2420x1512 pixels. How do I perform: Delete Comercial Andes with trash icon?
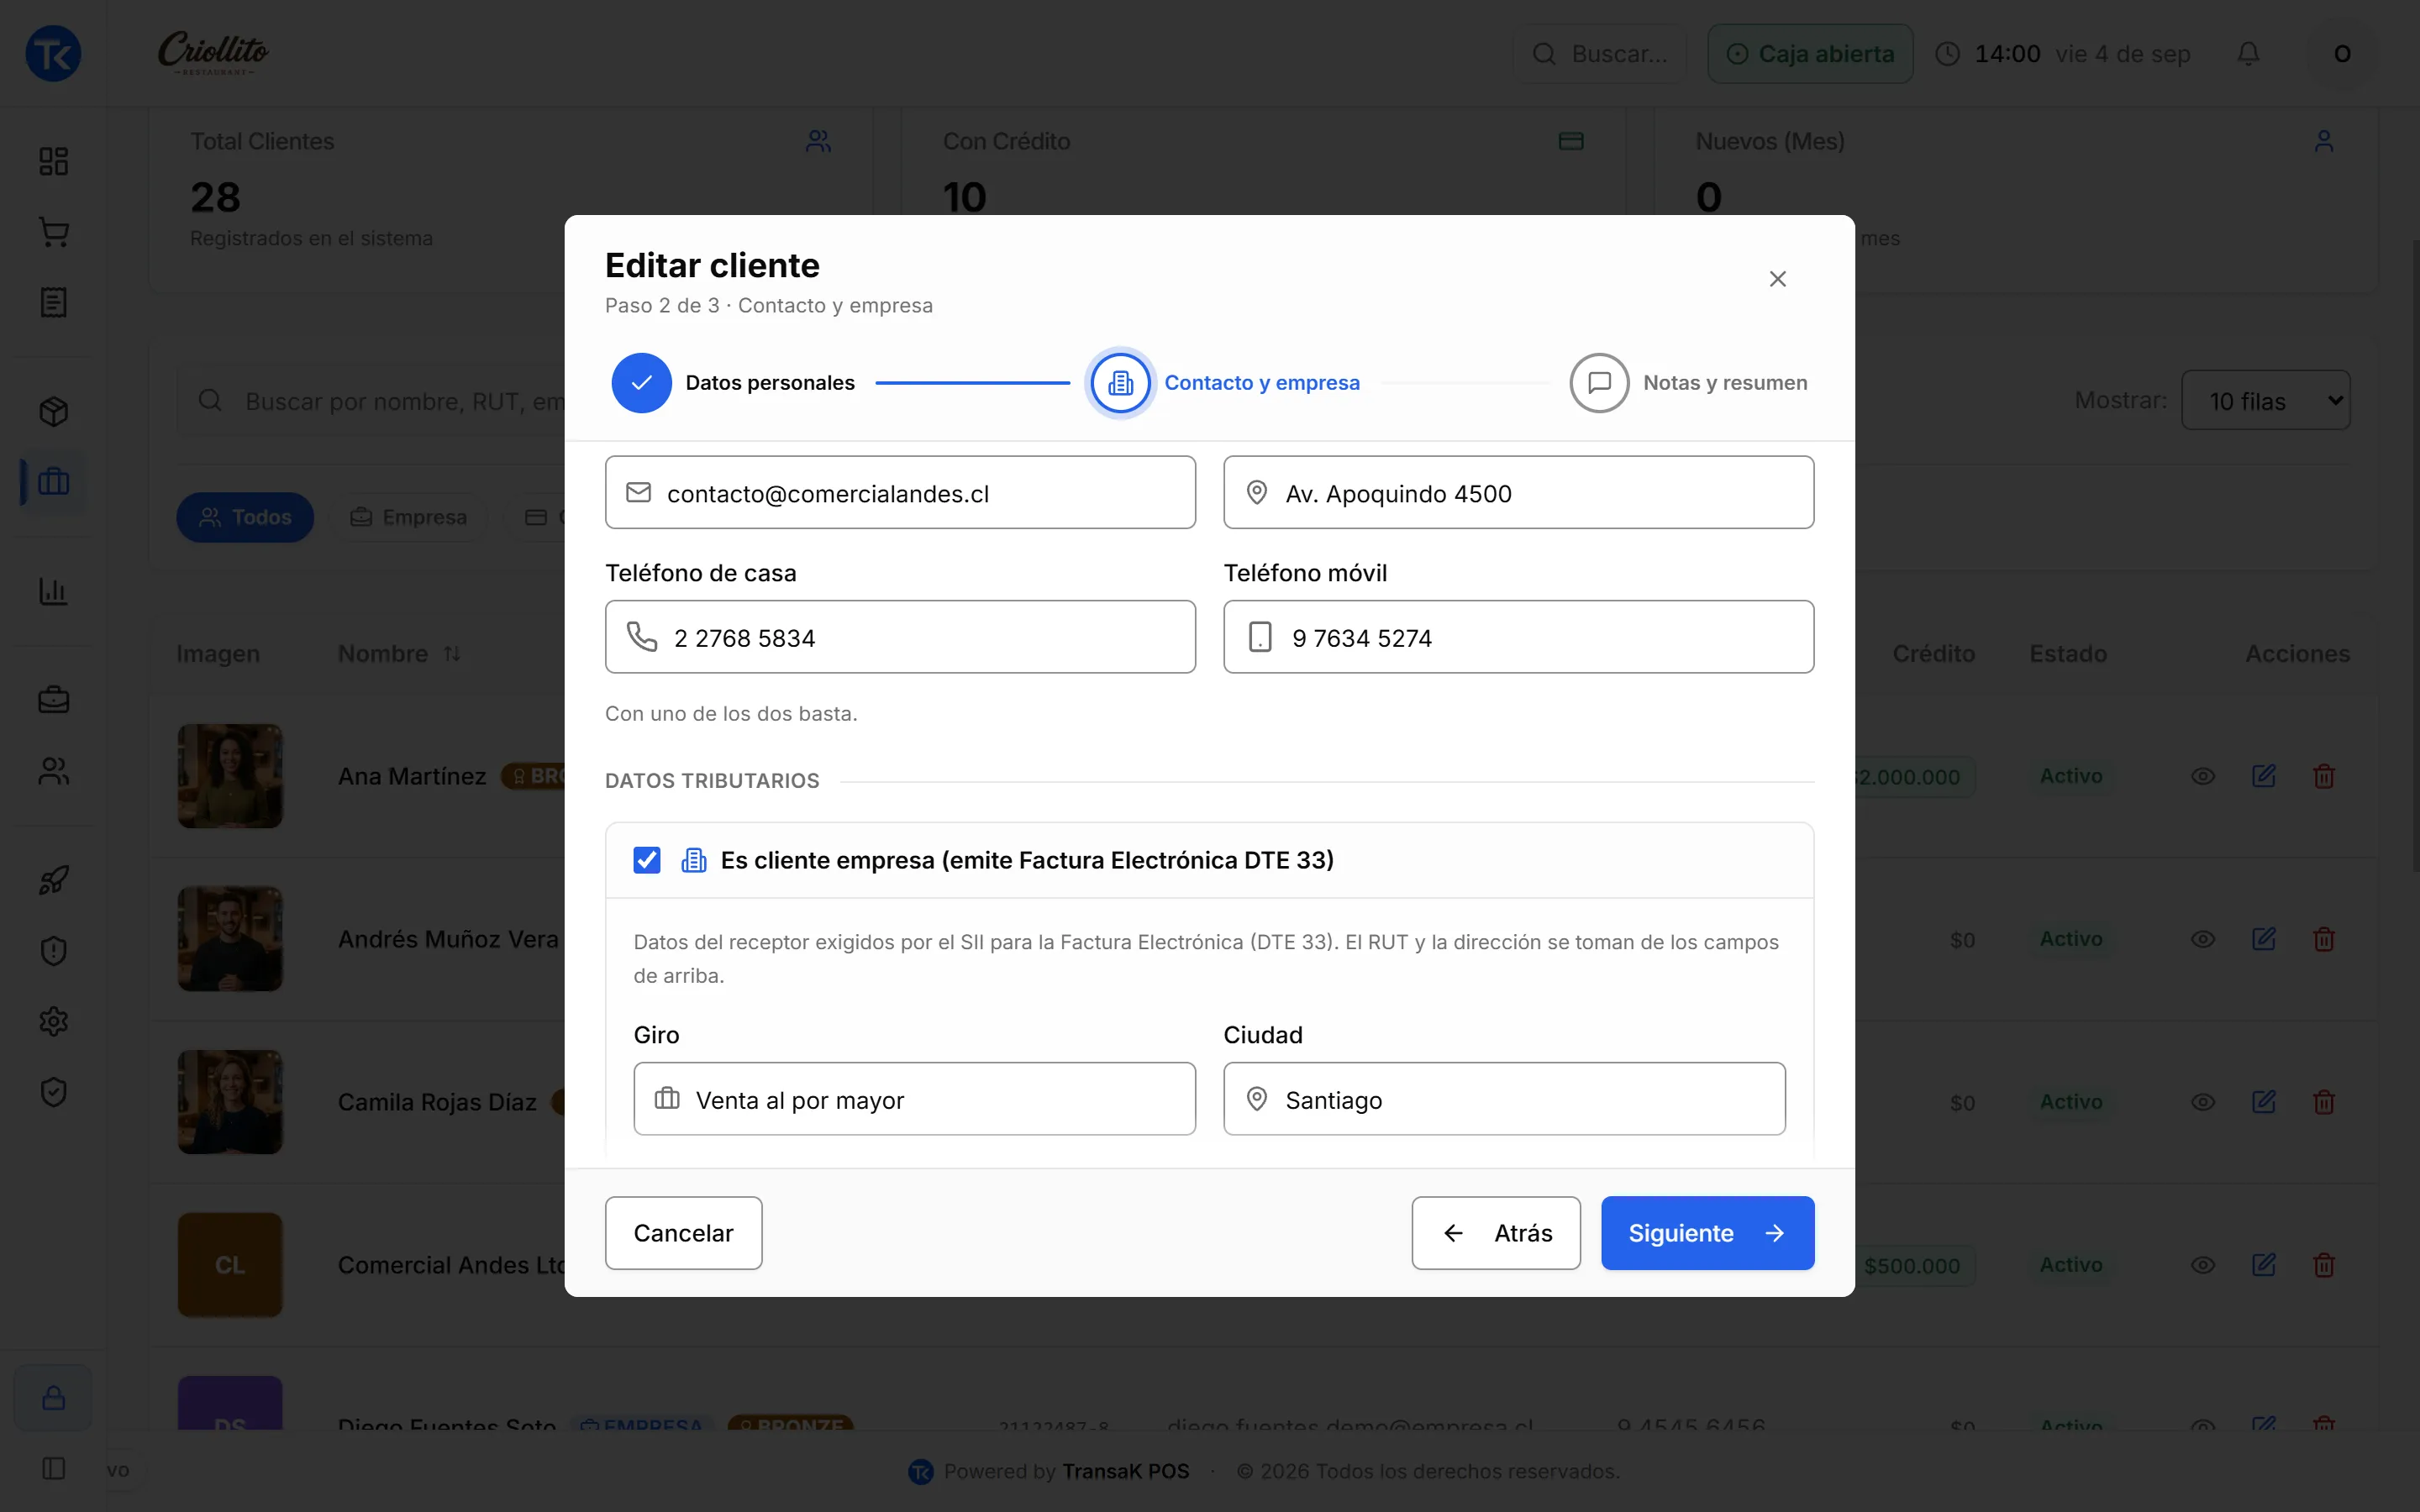click(2324, 1265)
